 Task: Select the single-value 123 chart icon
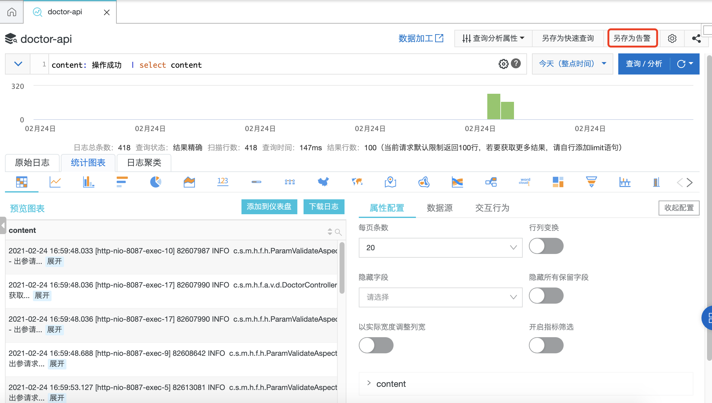(223, 182)
